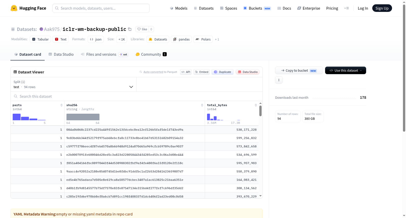
Task: Click the Duplicate button
Action: (223, 72)
